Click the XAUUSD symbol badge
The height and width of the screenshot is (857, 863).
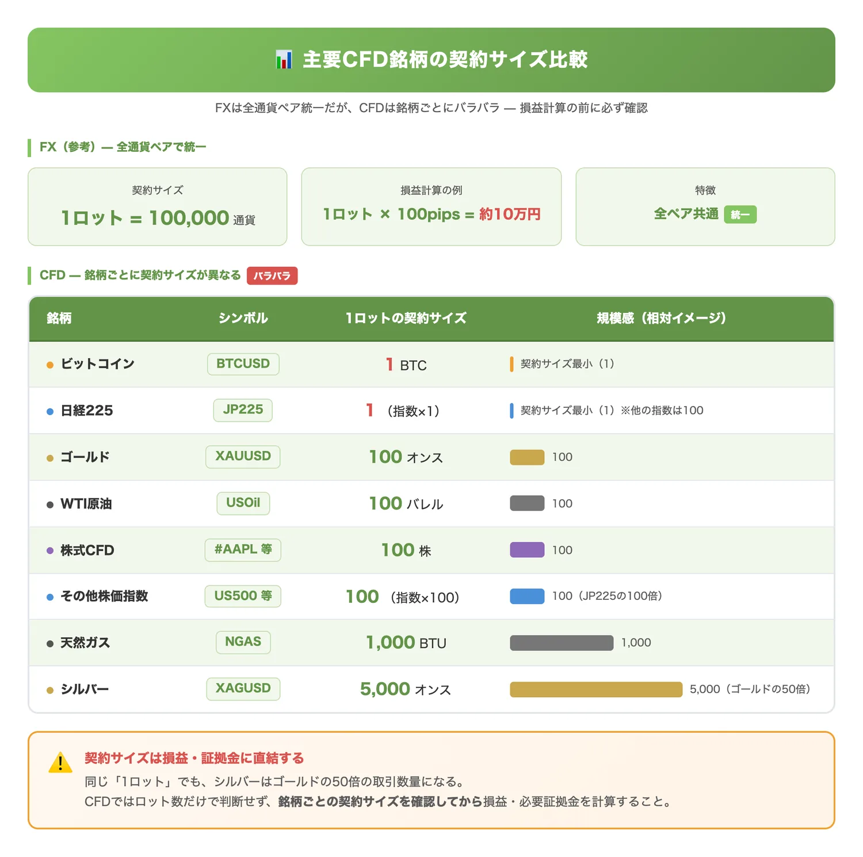[243, 457]
